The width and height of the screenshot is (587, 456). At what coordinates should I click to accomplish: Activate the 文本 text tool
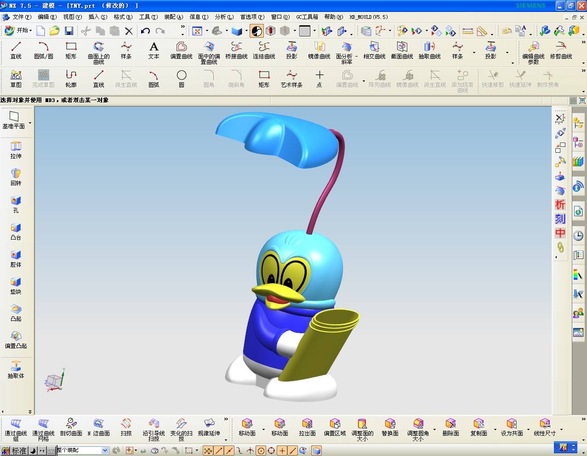tap(154, 50)
